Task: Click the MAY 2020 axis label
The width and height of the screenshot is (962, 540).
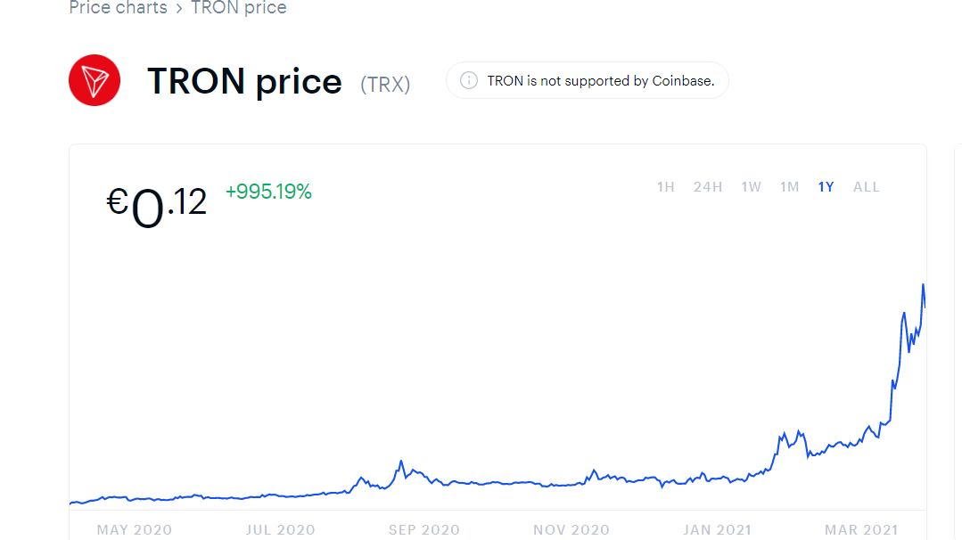Action: coord(134,530)
